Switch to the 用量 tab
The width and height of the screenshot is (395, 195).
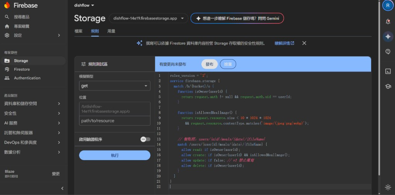click(111, 31)
